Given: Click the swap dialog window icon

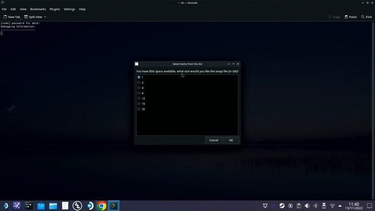Looking at the screenshot, I should [x=137, y=64].
